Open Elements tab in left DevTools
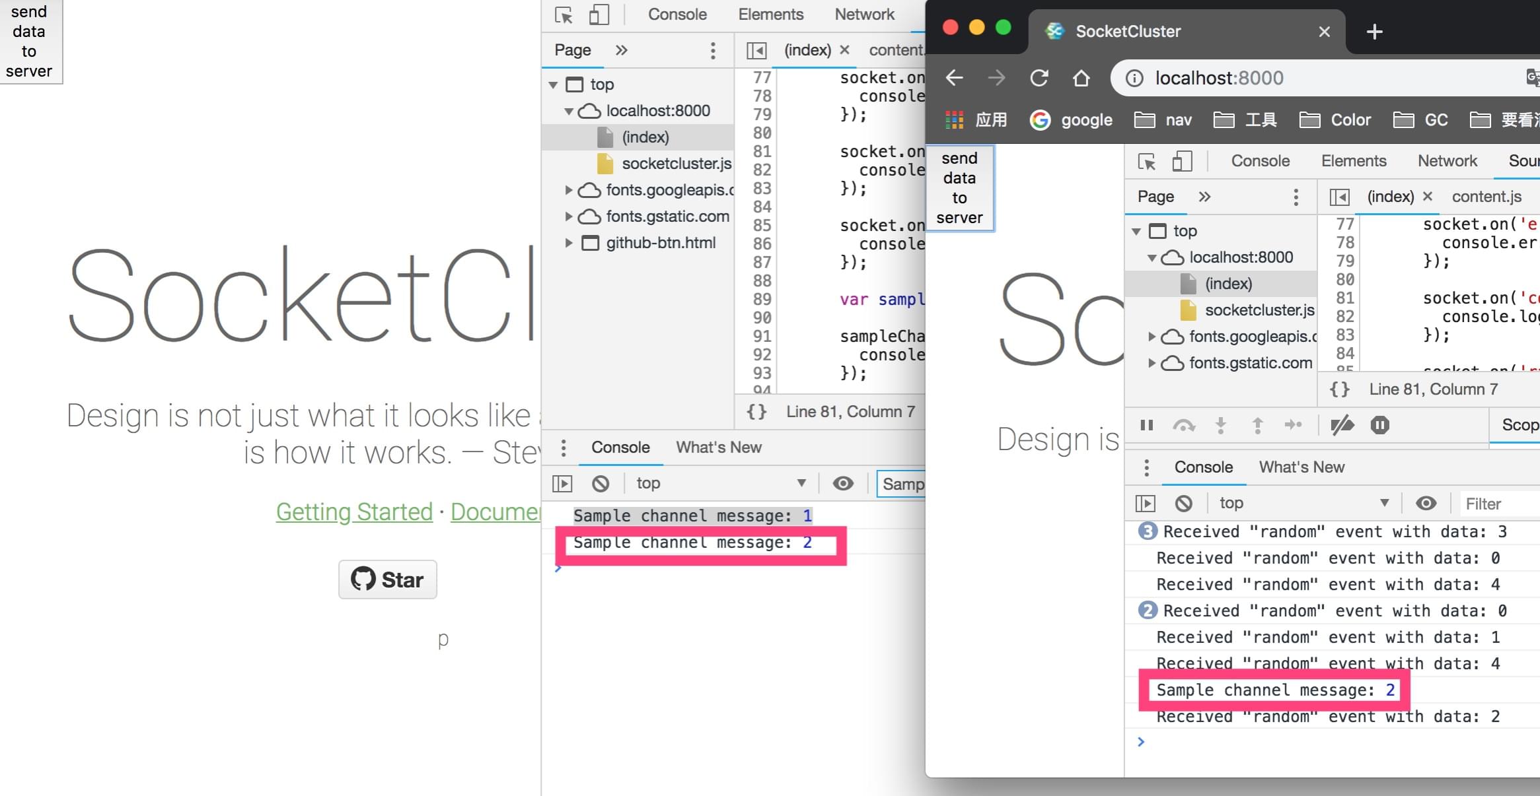Image resolution: width=1540 pixels, height=796 pixels. tap(771, 15)
